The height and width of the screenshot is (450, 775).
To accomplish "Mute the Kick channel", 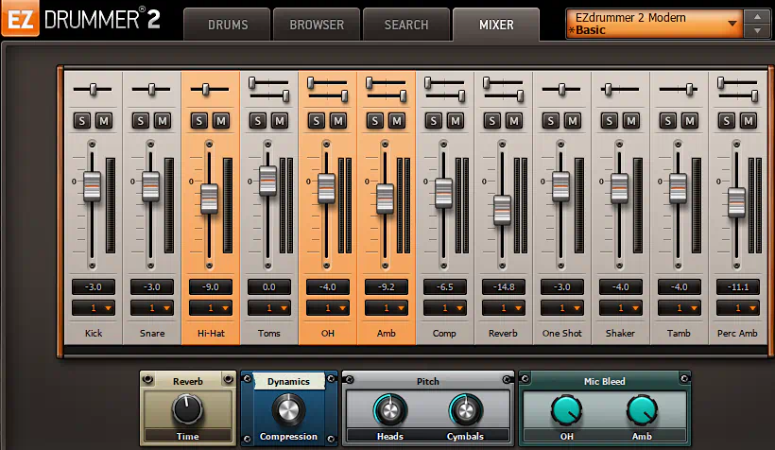I will [x=104, y=121].
